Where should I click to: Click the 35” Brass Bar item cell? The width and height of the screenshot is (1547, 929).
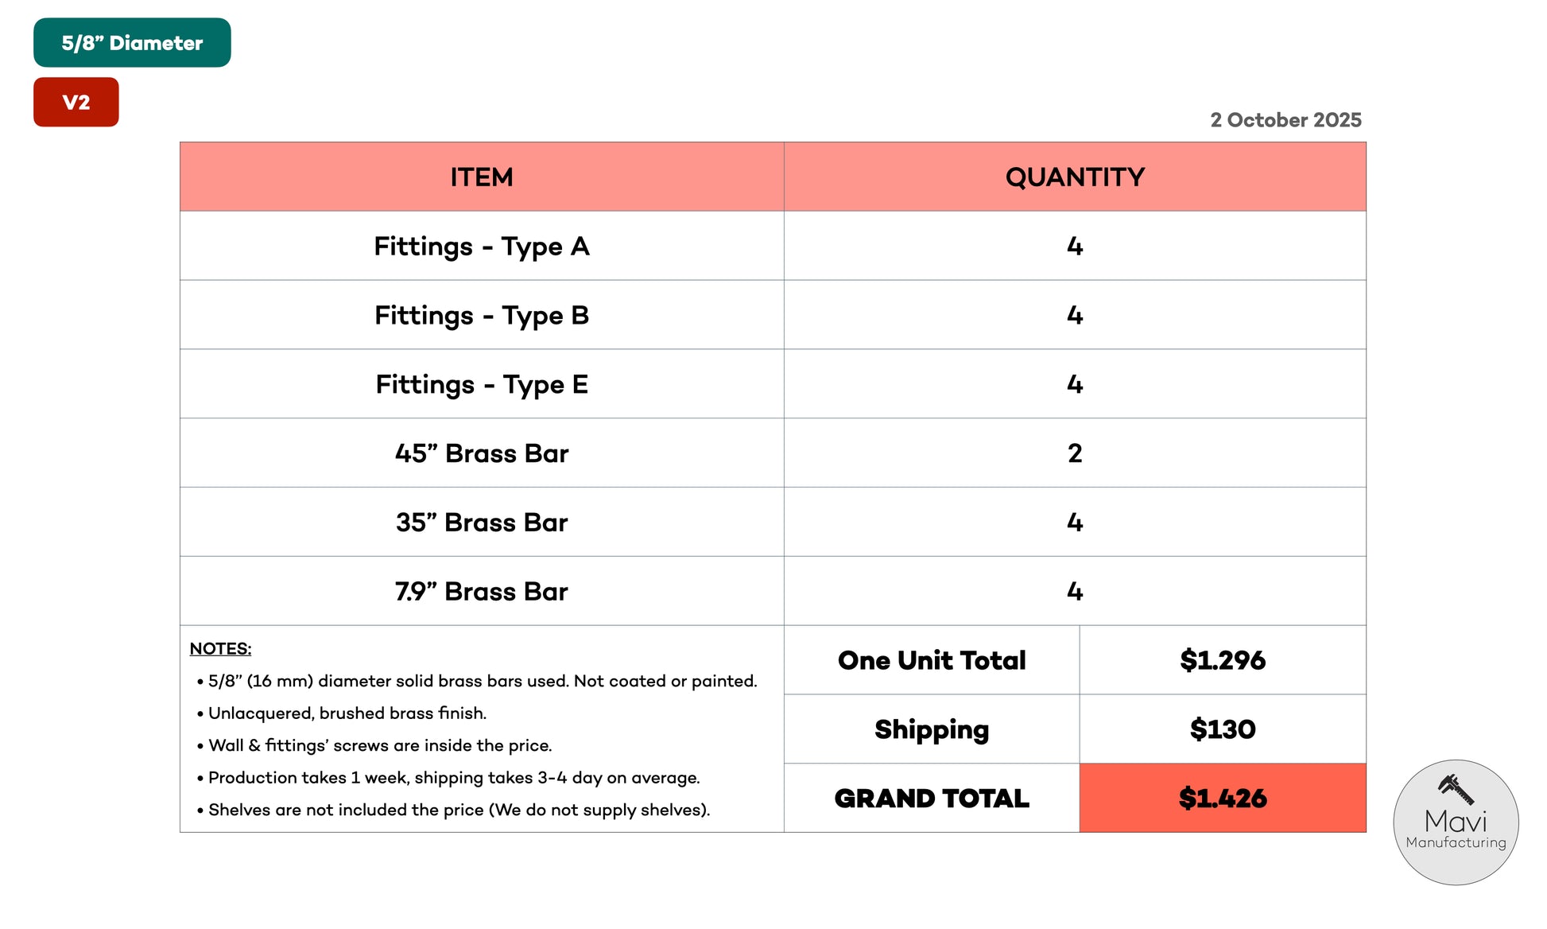[x=482, y=523]
